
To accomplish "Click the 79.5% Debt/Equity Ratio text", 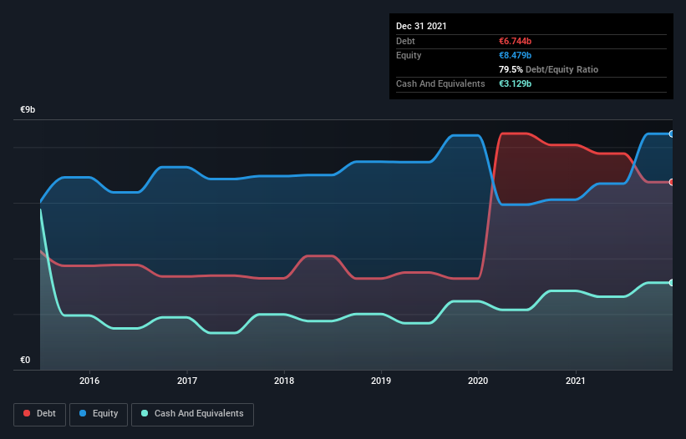I will click(548, 69).
